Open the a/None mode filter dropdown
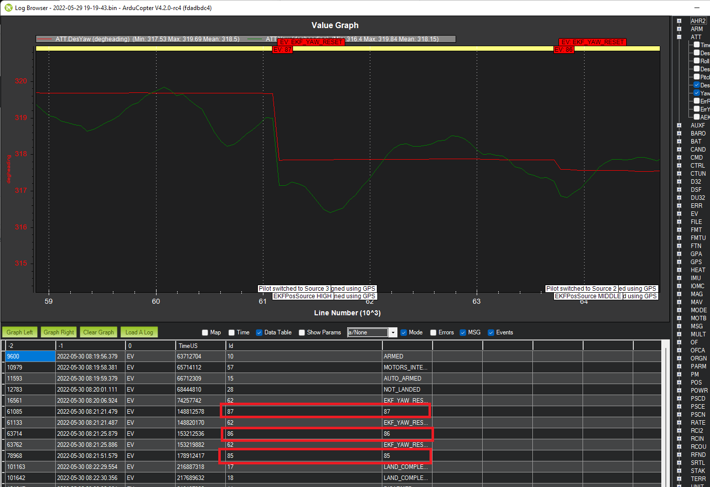Image resolution: width=710 pixels, height=487 pixels. [393, 332]
